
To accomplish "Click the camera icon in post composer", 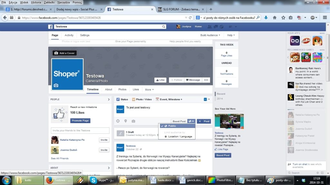I will tap(133, 121).
